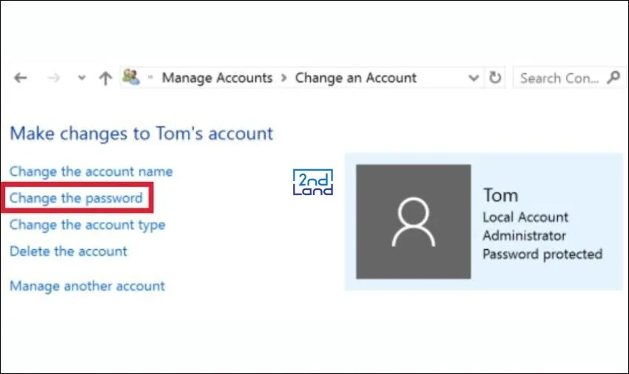Click the User Accounts icon in address bar
This screenshot has width=629, height=374.
(x=131, y=77)
